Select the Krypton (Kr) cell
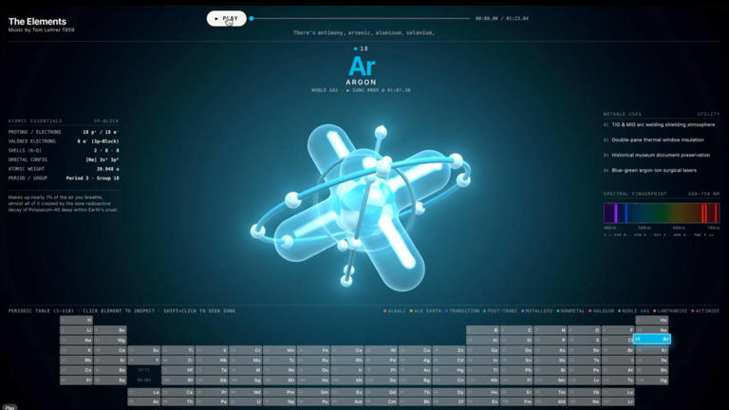 click(x=652, y=350)
